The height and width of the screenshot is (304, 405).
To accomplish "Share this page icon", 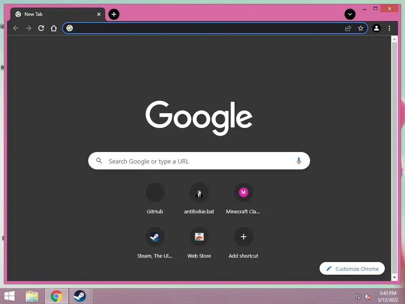I will tap(348, 28).
